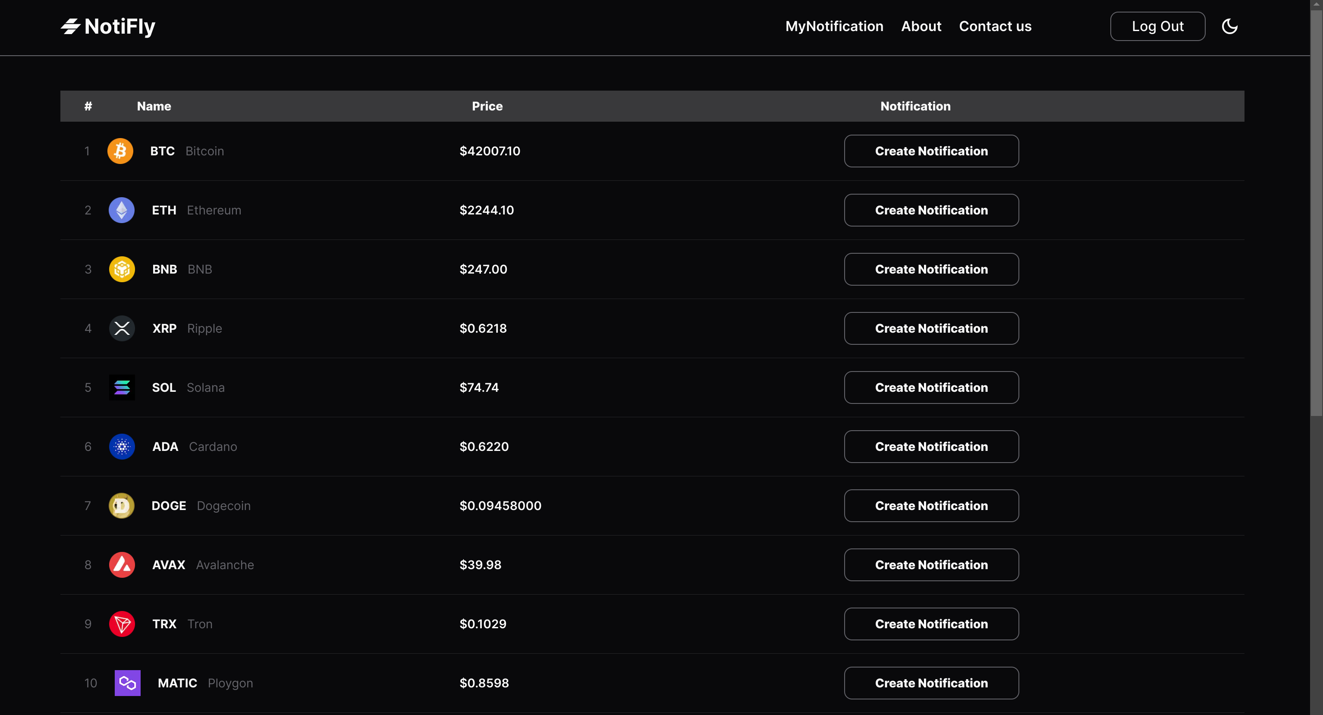Image resolution: width=1323 pixels, height=715 pixels.
Task: Click the Ethereum diamond icon
Action: [122, 210]
